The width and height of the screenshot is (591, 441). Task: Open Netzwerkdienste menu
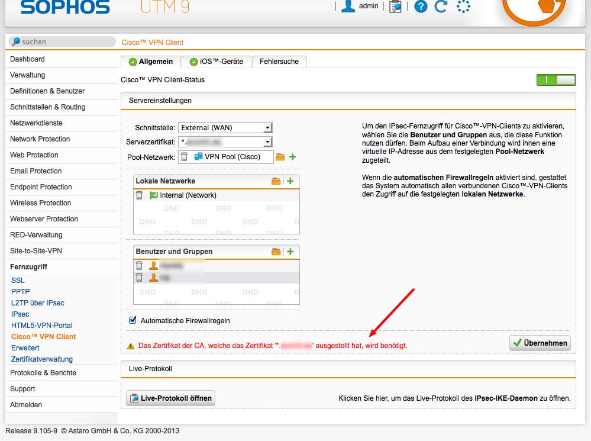[x=61, y=123]
